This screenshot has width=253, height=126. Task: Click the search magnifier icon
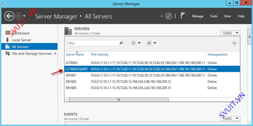click(121, 43)
